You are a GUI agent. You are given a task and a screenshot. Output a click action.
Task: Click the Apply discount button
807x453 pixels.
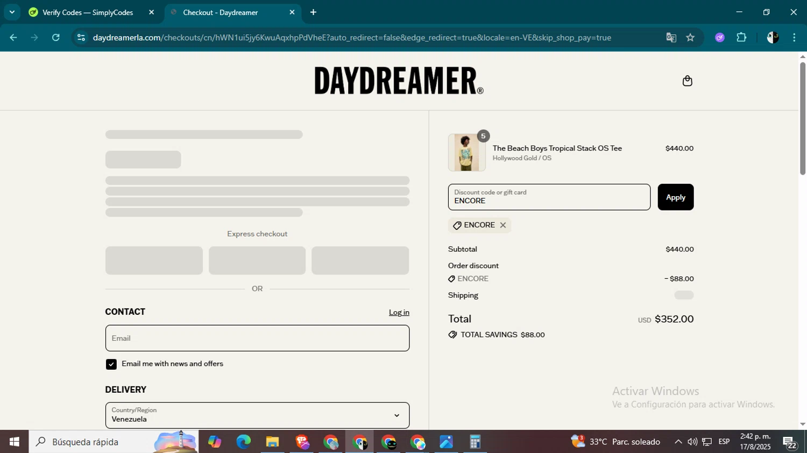coord(675,197)
